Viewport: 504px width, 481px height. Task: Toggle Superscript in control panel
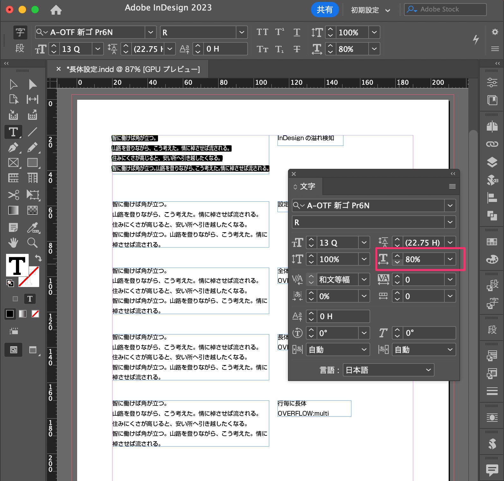tap(279, 32)
